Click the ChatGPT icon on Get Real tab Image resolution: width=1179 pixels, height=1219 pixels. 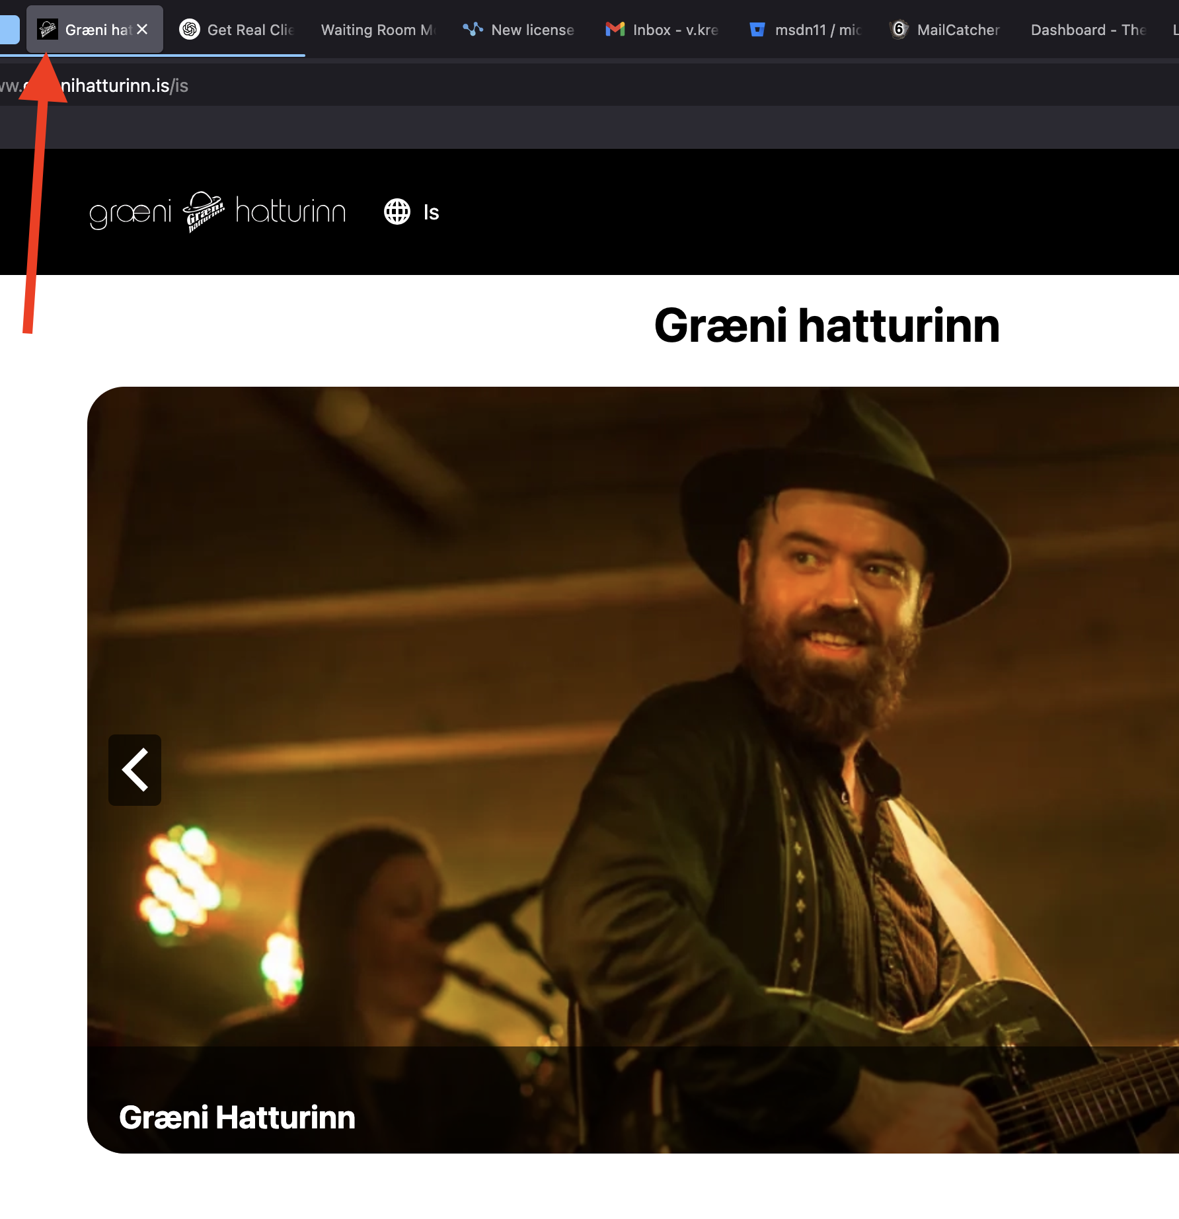coord(190,30)
